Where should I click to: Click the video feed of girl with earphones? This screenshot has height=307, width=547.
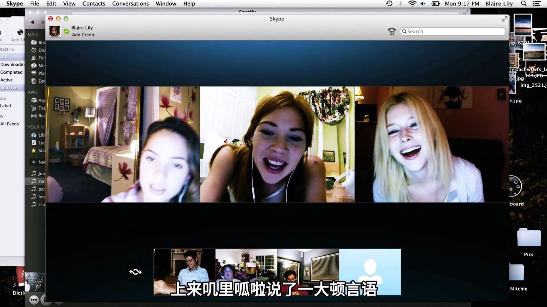[x=277, y=145]
